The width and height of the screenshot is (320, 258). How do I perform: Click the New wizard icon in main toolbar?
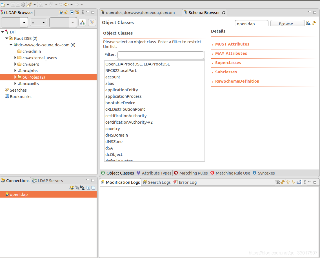(3, 4)
